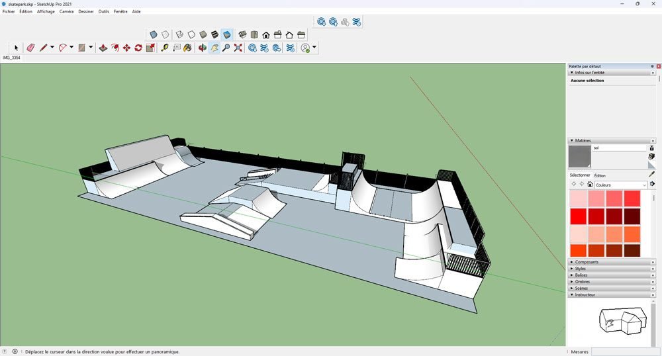The width and height of the screenshot is (662, 356).
Task: Choose the Move tool with red arrows
Action: click(126, 48)
